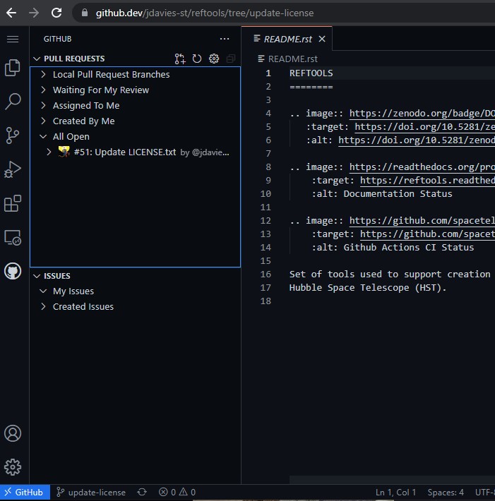Open the Manage gear in activity bar

13,467
